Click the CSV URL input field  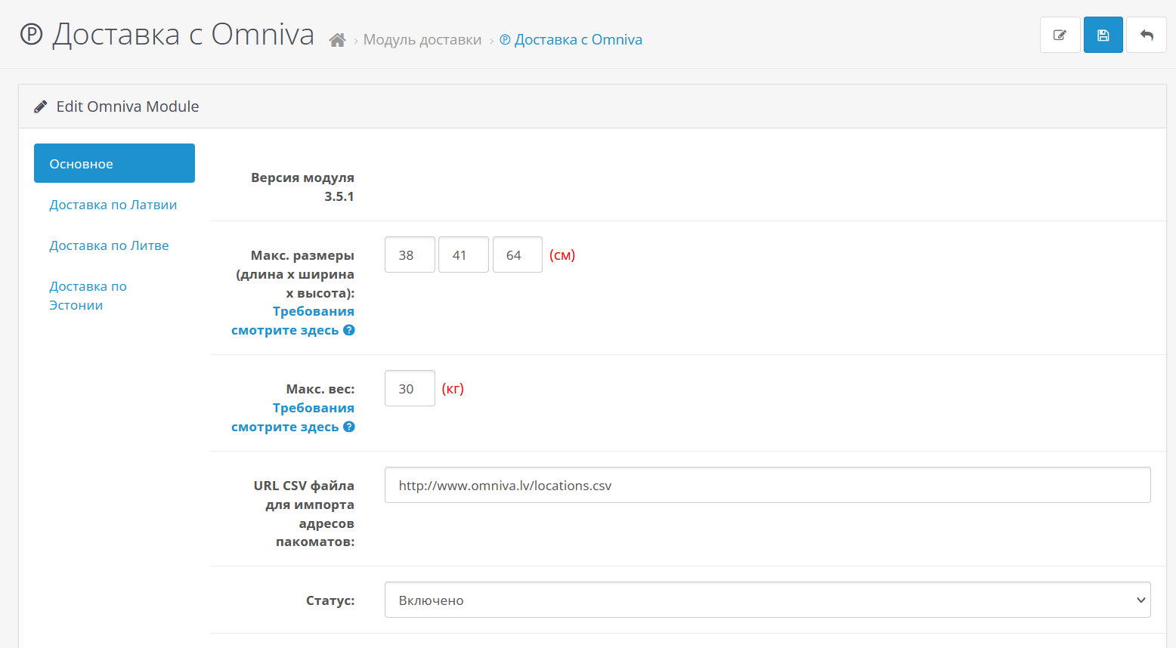click(767, 485)
